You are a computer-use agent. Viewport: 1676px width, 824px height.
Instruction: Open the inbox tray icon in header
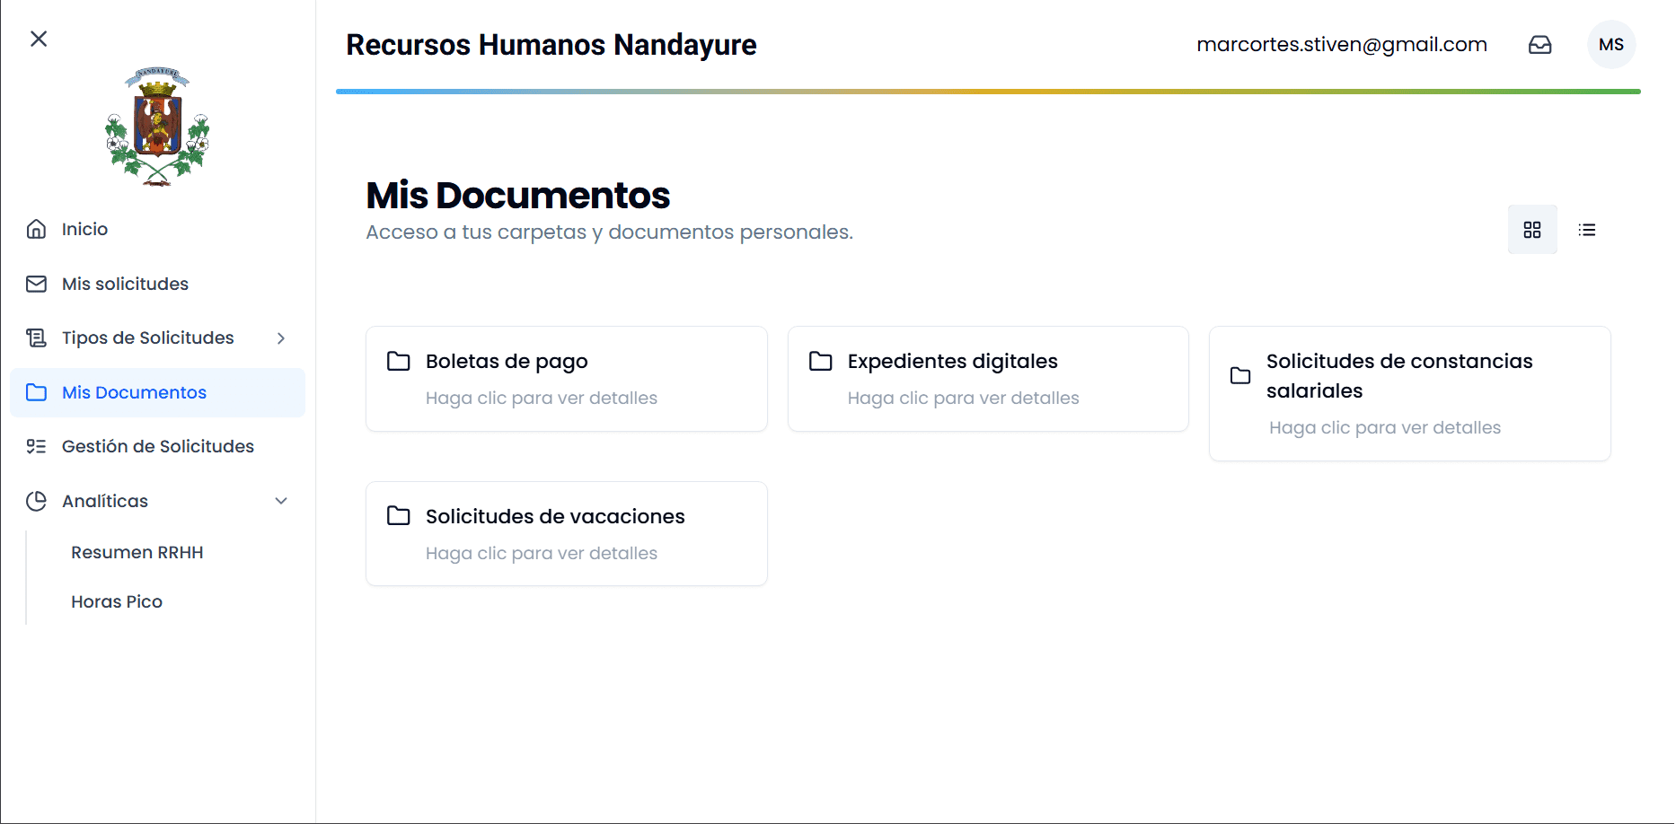click(x=1540, y=45)
